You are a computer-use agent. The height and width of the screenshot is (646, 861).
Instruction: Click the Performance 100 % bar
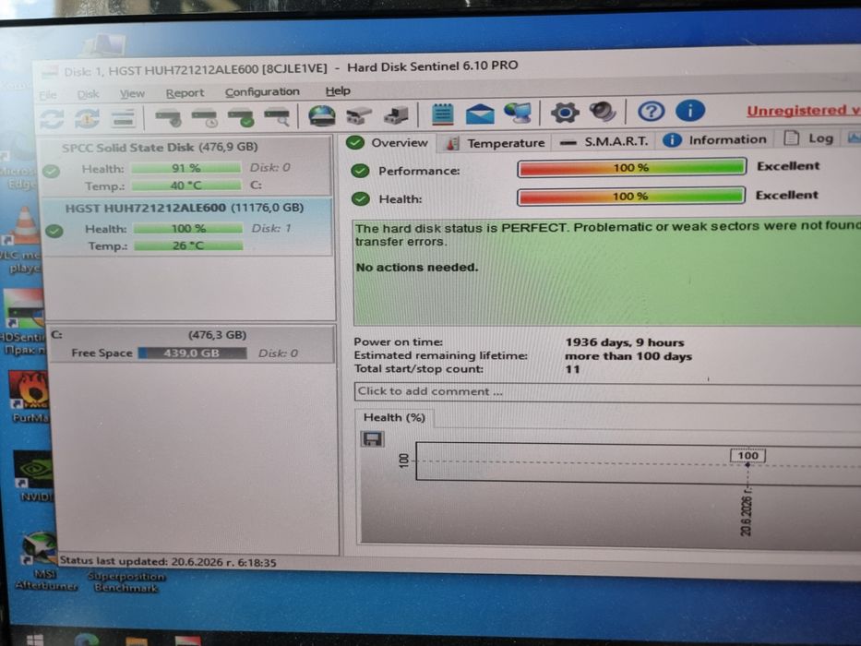631,168
